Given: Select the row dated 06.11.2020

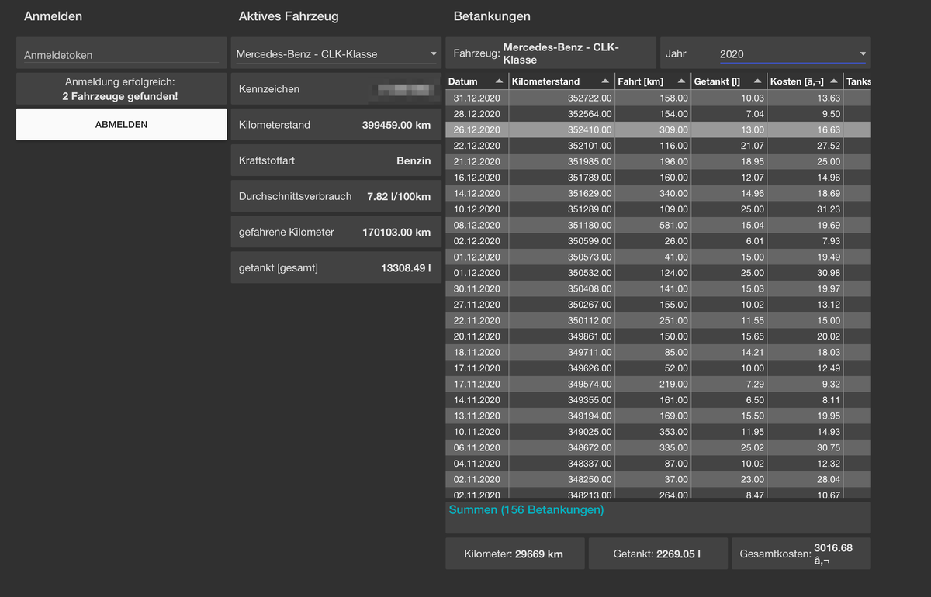Looking at the screenshot, I should pyautogui.click(x=658, y=447).
